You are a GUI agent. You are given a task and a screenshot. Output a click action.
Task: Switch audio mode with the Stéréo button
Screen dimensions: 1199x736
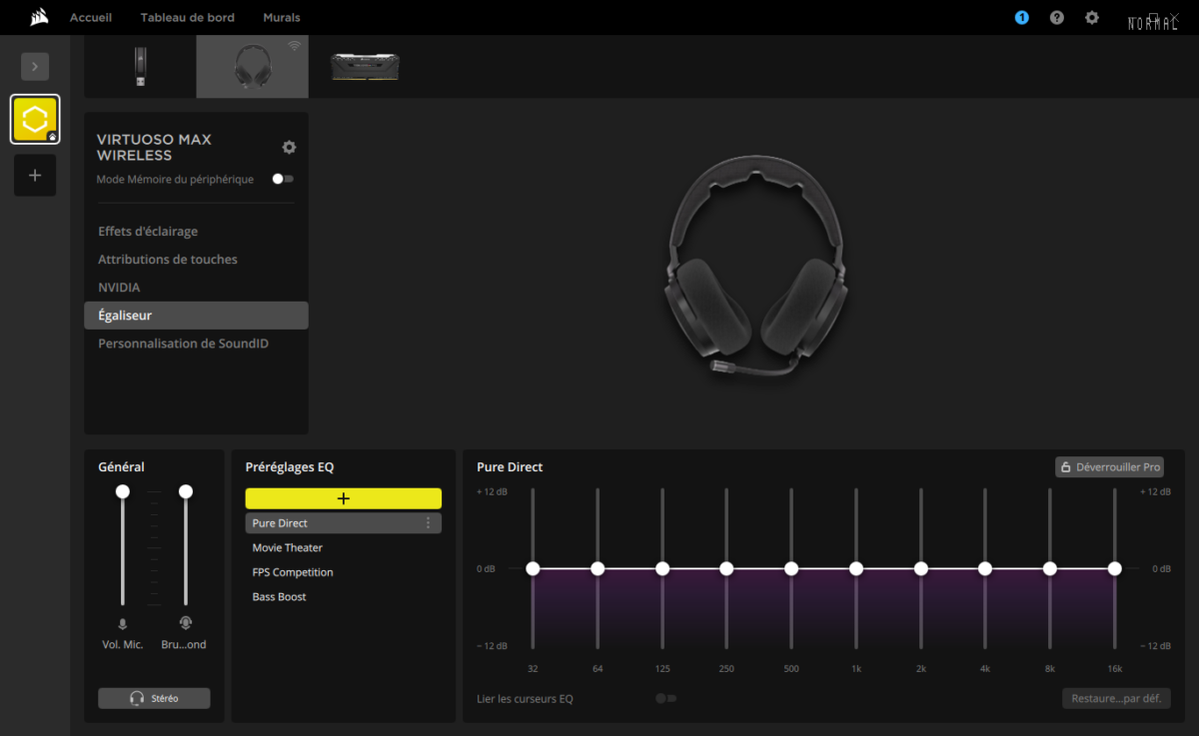click(x=154, y=697)
